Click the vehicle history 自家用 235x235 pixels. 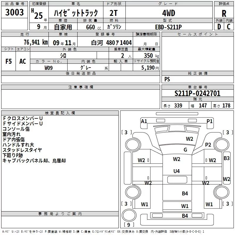(63, 27)
